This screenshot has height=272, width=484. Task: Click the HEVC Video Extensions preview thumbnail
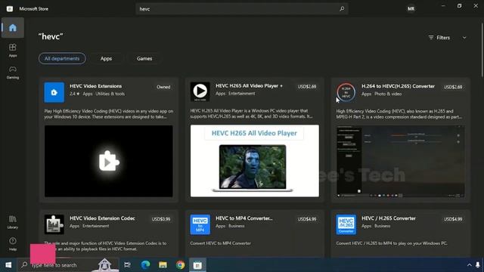pyautogui.click(x=109, y=161)
